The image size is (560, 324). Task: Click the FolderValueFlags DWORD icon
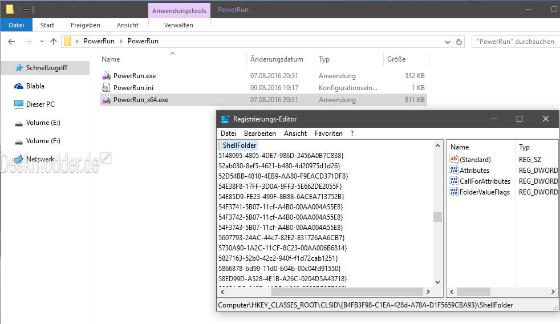pos(453,192)
